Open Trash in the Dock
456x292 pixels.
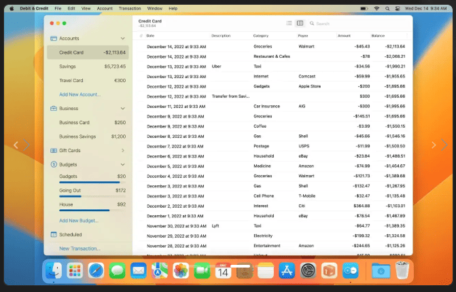tap(402, 270)
